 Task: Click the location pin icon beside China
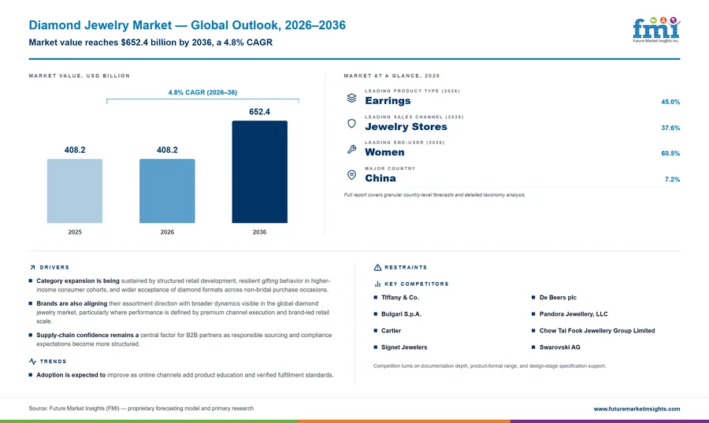click(352, 175)
